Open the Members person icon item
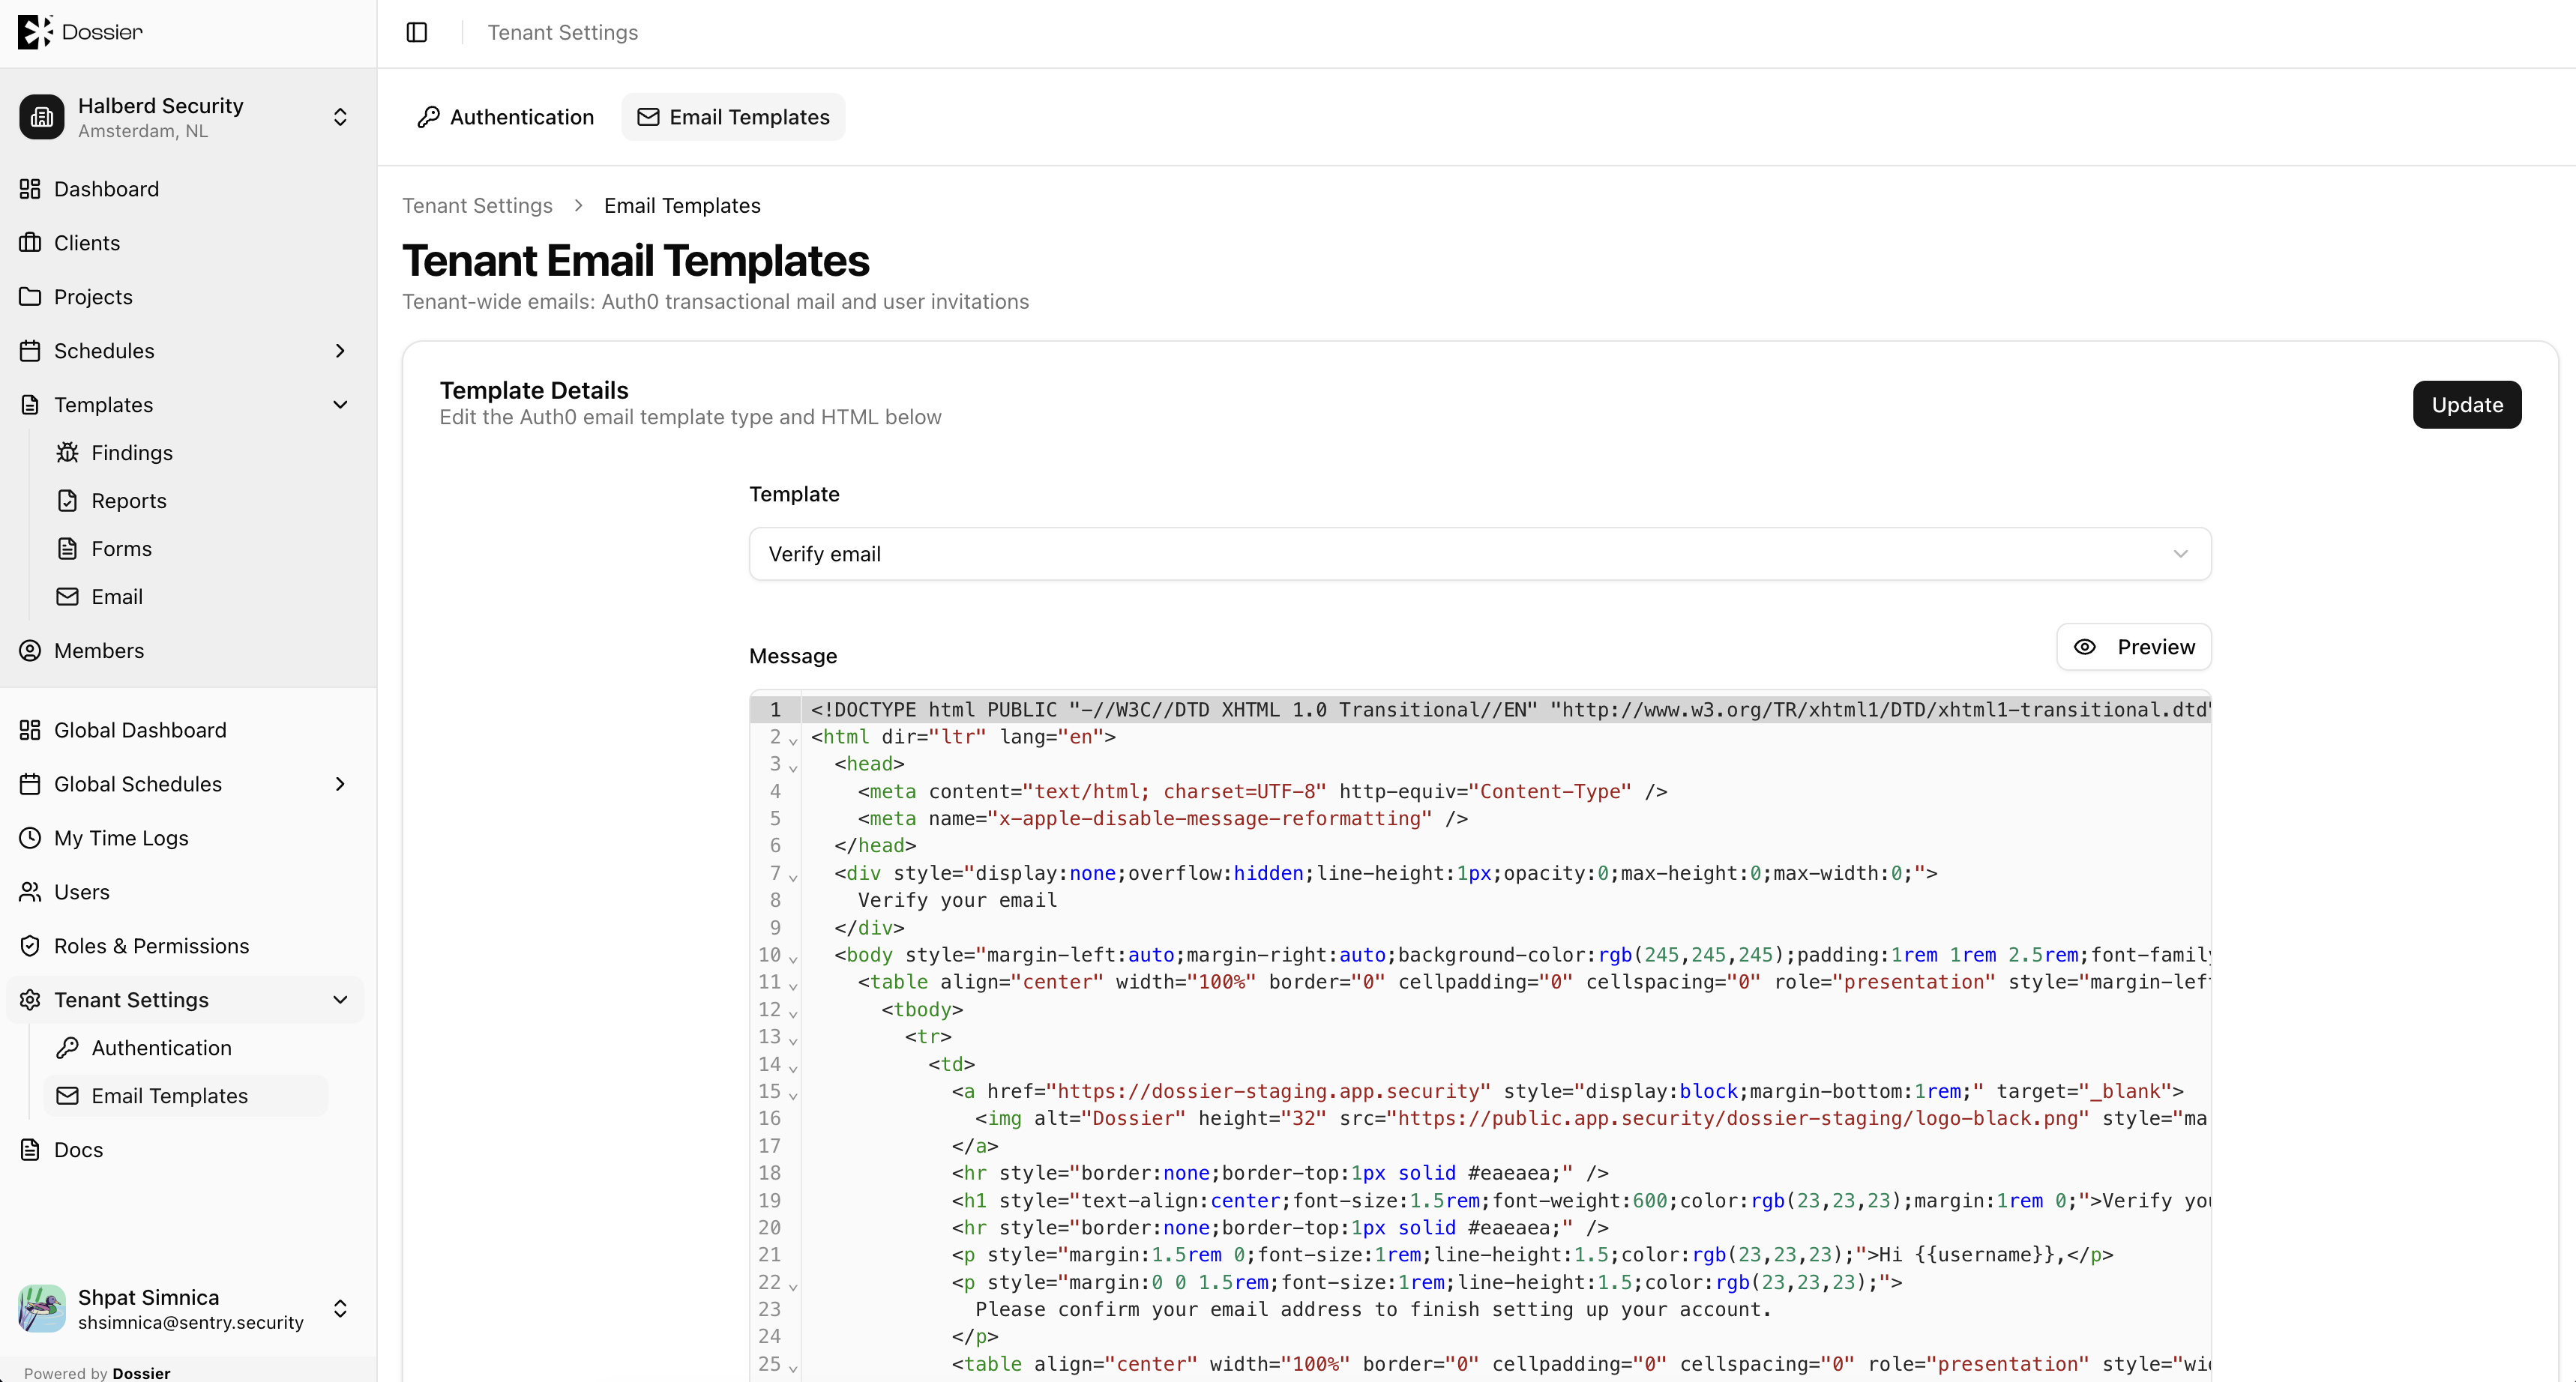The image size is (2576, 1382). click(30, 650)
